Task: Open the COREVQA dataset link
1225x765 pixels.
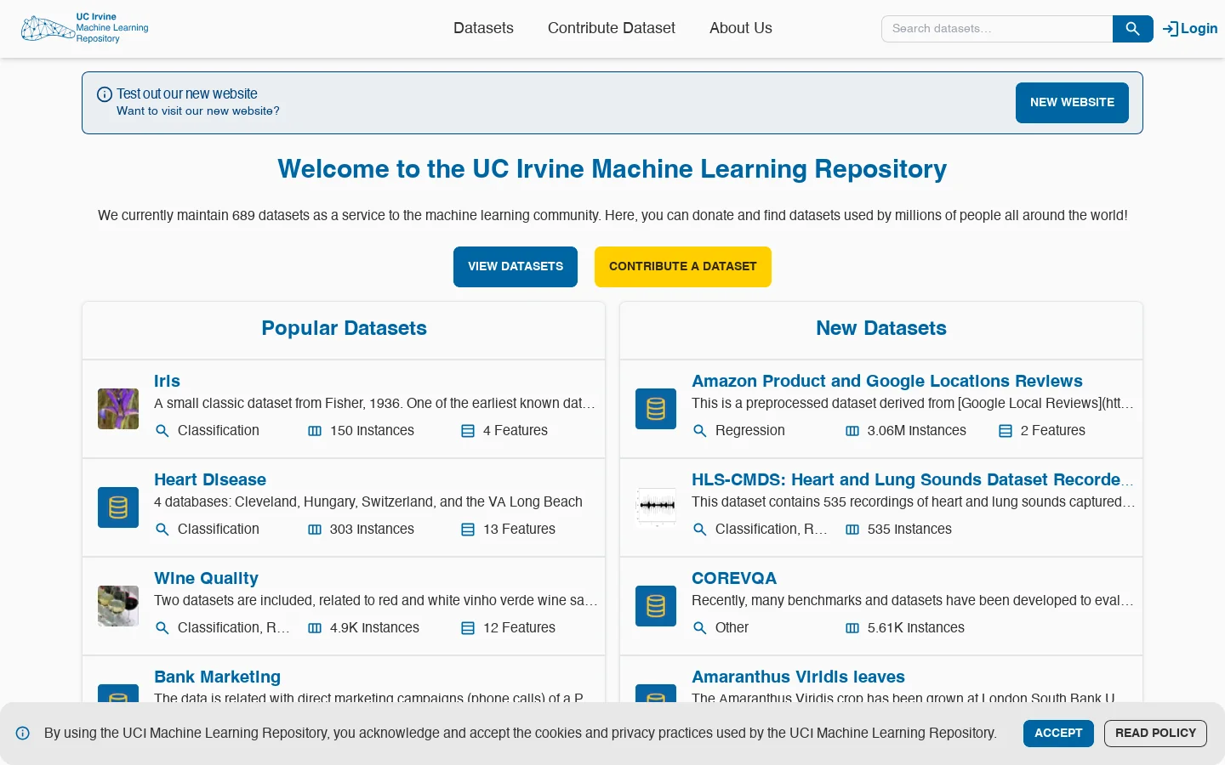Action: (734, 578)
